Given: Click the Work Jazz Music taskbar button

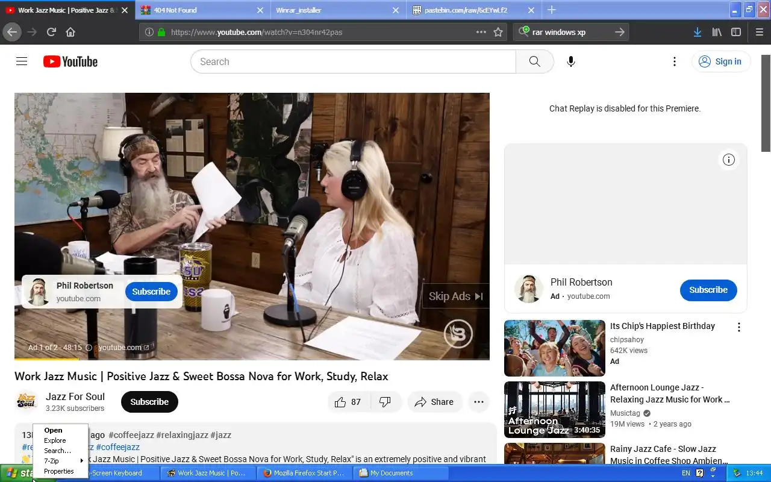Looking at the screenshot, I should tap(208, 473).
